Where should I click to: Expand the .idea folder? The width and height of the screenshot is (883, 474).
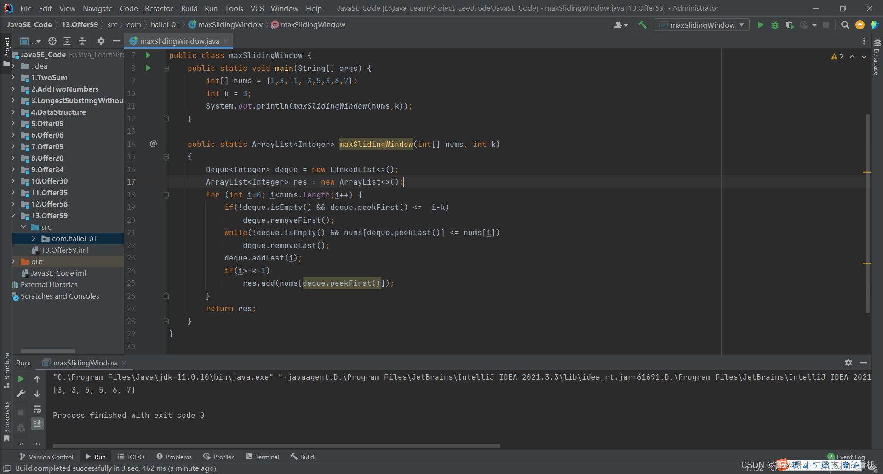coord(14,66)
